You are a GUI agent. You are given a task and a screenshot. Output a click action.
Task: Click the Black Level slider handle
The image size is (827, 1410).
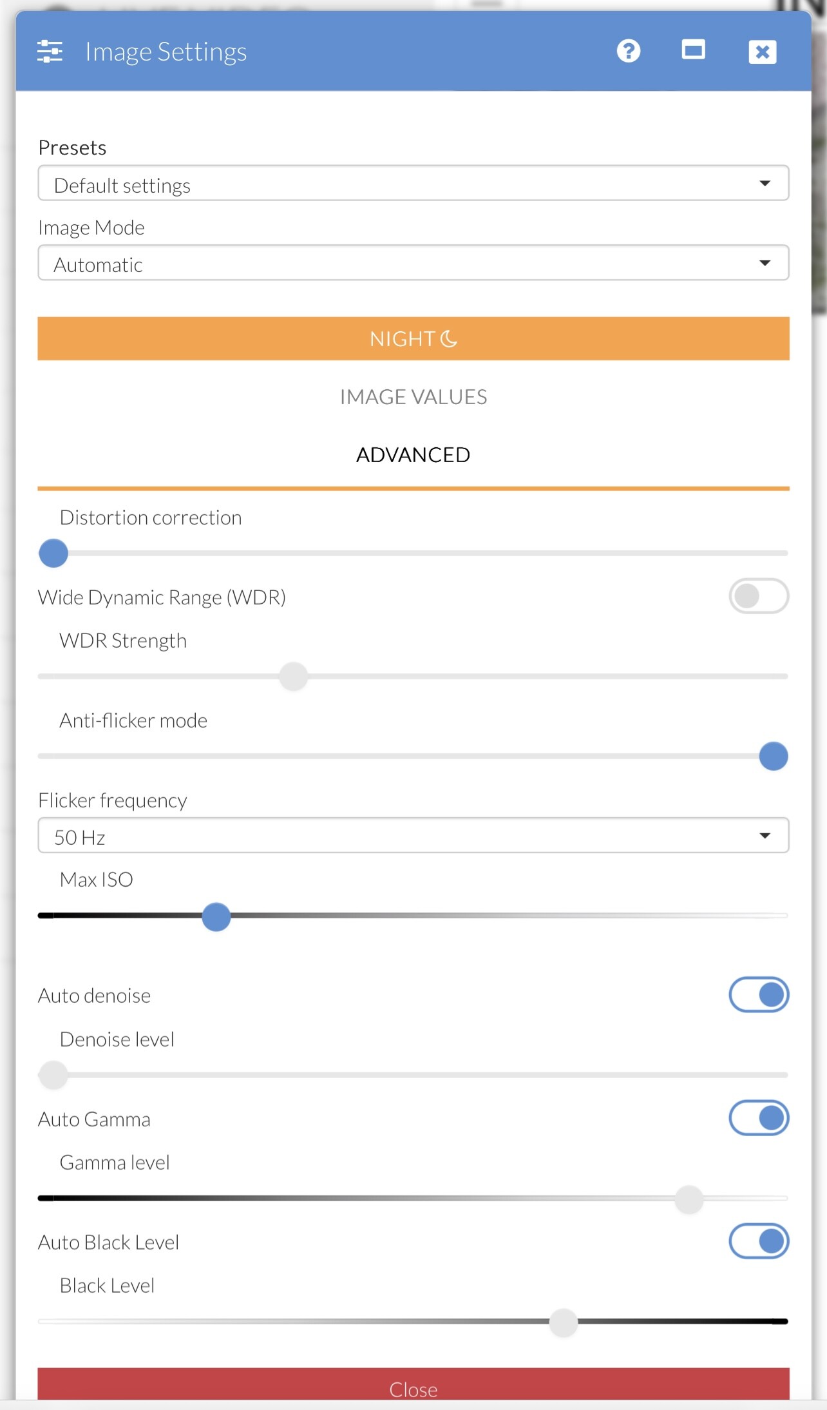click(x=564, y=1322)
